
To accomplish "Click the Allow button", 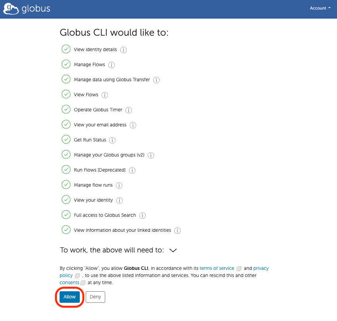I will coord(69,296).
